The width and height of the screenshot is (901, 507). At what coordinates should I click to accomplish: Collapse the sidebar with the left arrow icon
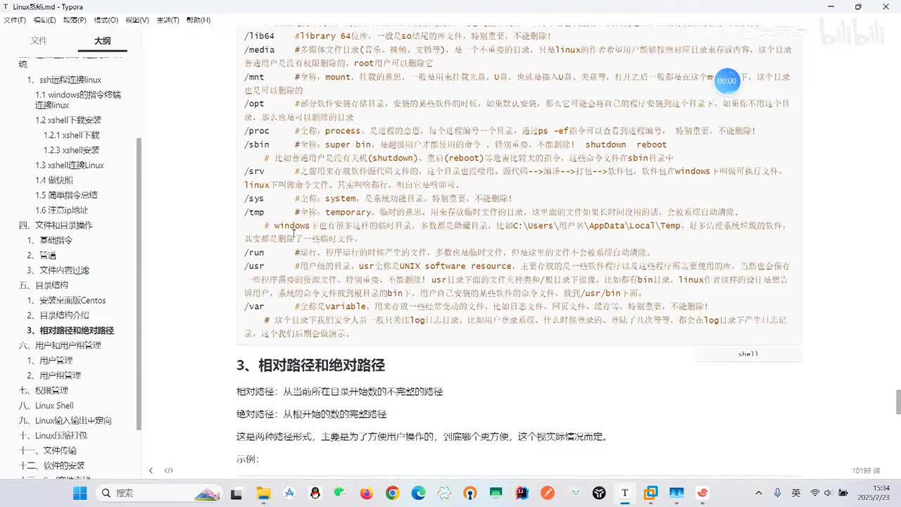151,470
